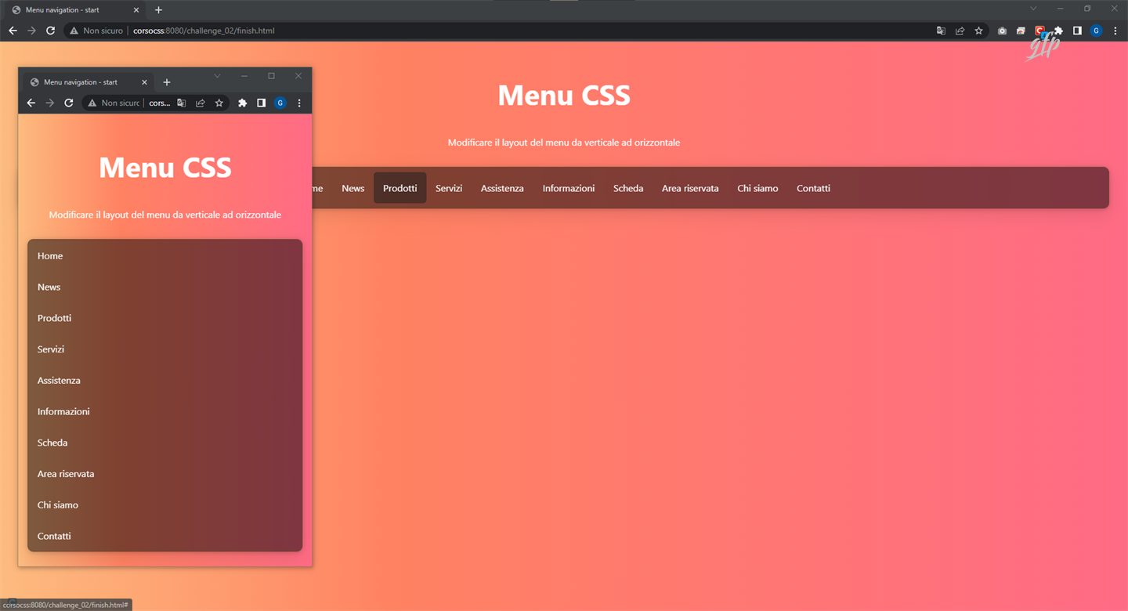Open translate icon in background window address bar
Screen dimensions: 1128x611
coord(941,31)
